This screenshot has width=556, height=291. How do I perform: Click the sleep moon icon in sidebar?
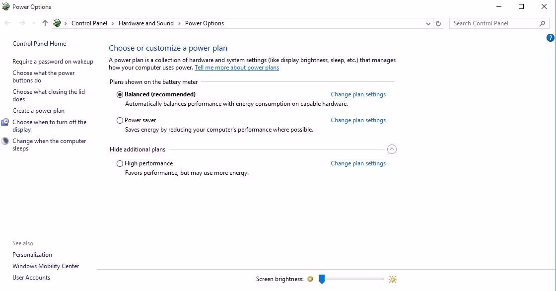(x=5, y=141)
